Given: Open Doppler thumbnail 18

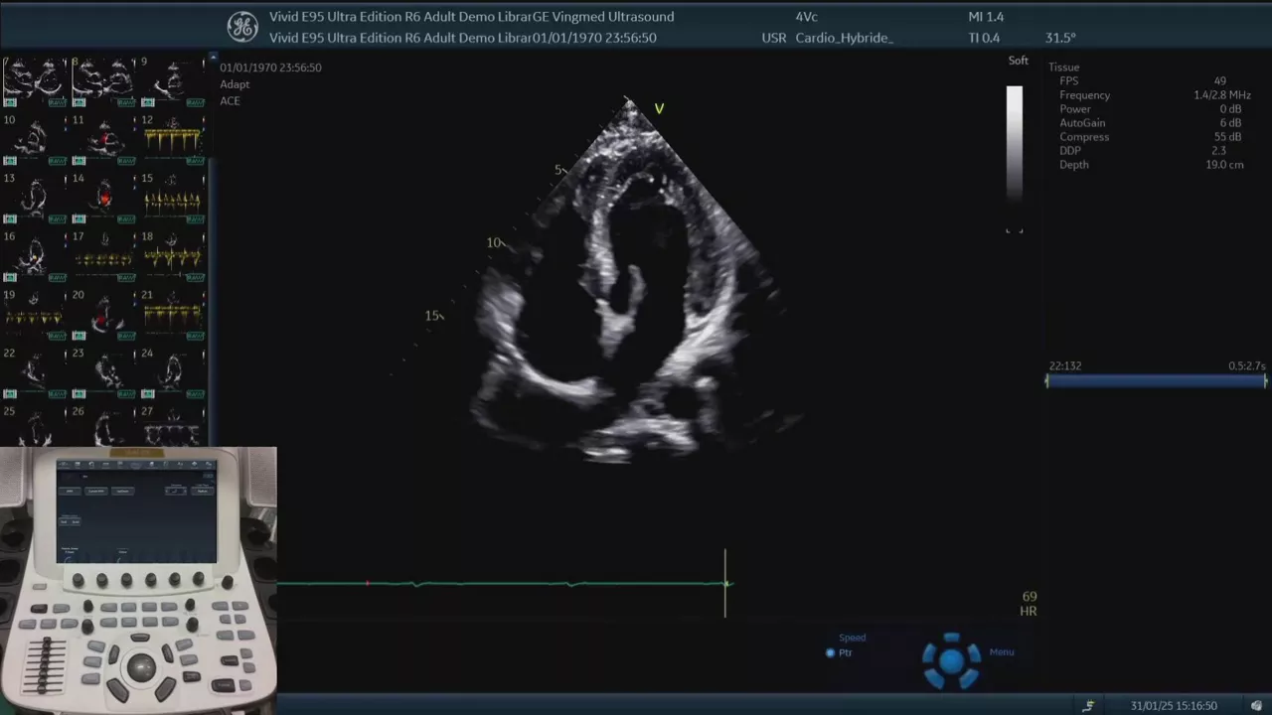Looking at the screenshot, I should point(173,256).
